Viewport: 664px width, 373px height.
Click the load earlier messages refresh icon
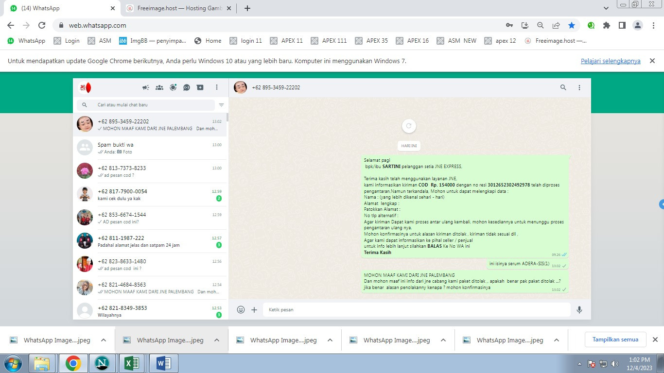(x=409, y=126)
